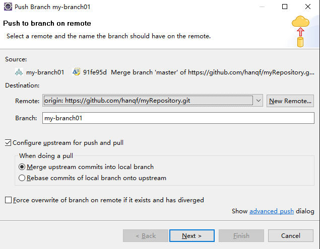Click the my-branch01 branch icon under Source
The height and width of the screenshot is (249, 320).
click(19, 72)
